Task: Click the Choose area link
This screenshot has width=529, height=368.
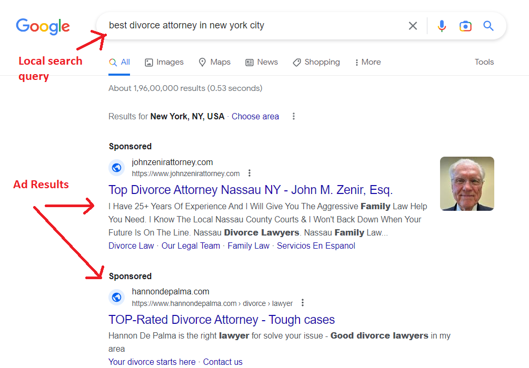Action: (x=255, y=117)
